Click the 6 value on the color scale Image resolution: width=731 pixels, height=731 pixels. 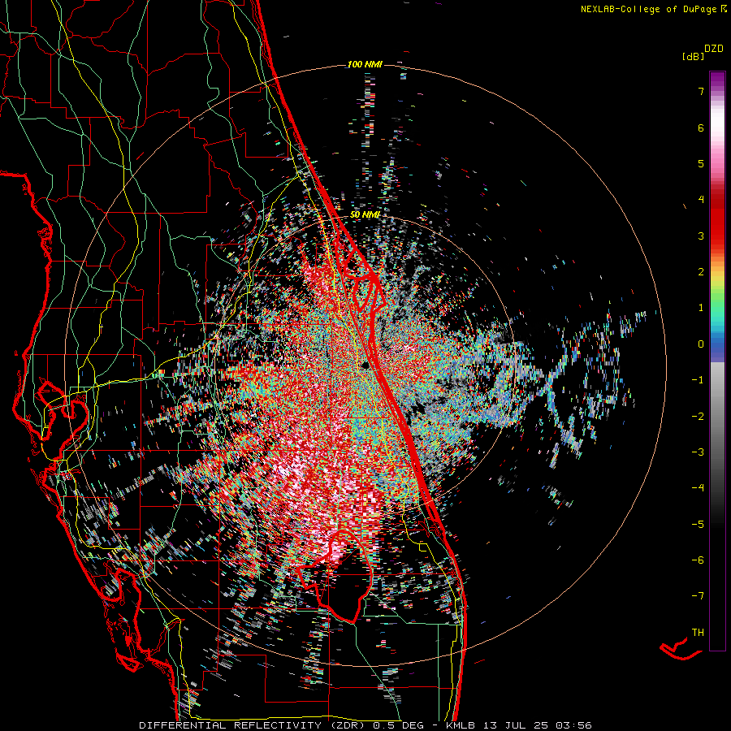701,128
